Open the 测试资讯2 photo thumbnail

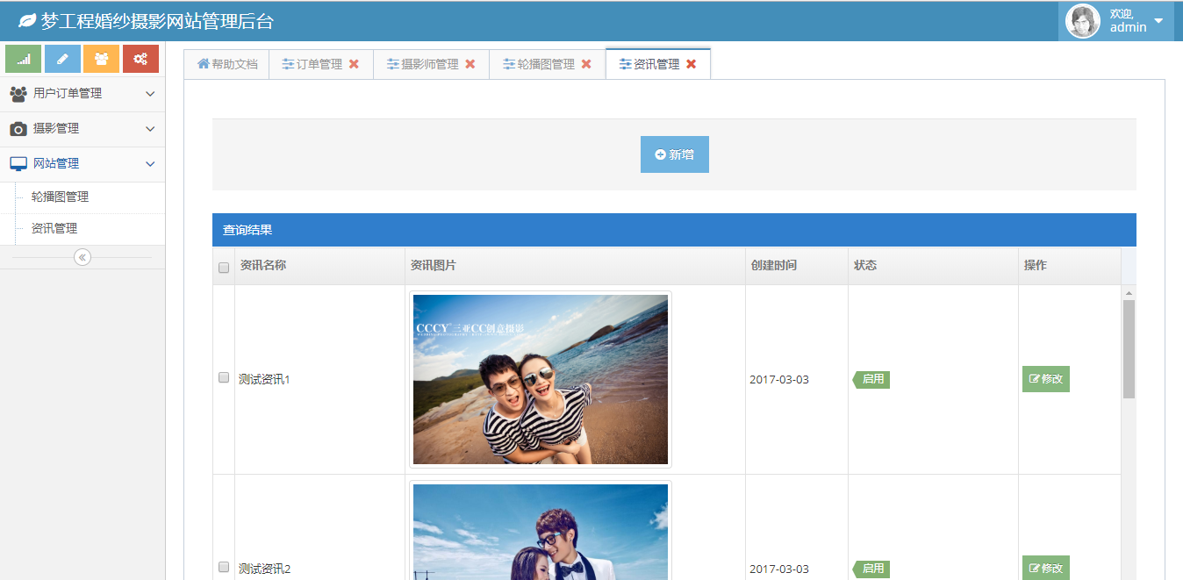tap(541, 531)
